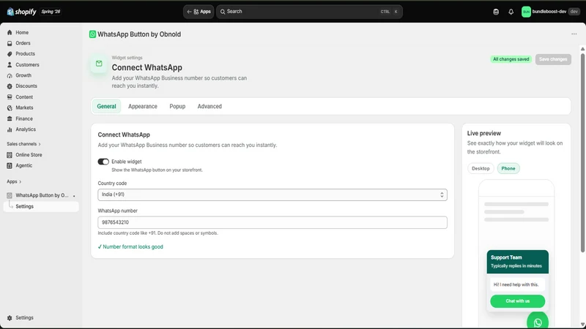The height and width of the screenshot is (329, 586).
Task: Click the Save changes button
Action: pyautogui.click(x=553, y=59)
